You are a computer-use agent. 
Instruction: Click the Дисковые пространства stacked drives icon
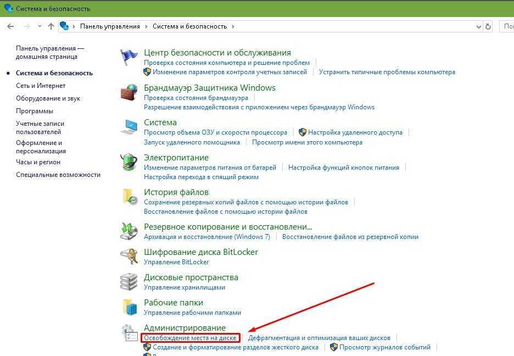click(129, 281)
